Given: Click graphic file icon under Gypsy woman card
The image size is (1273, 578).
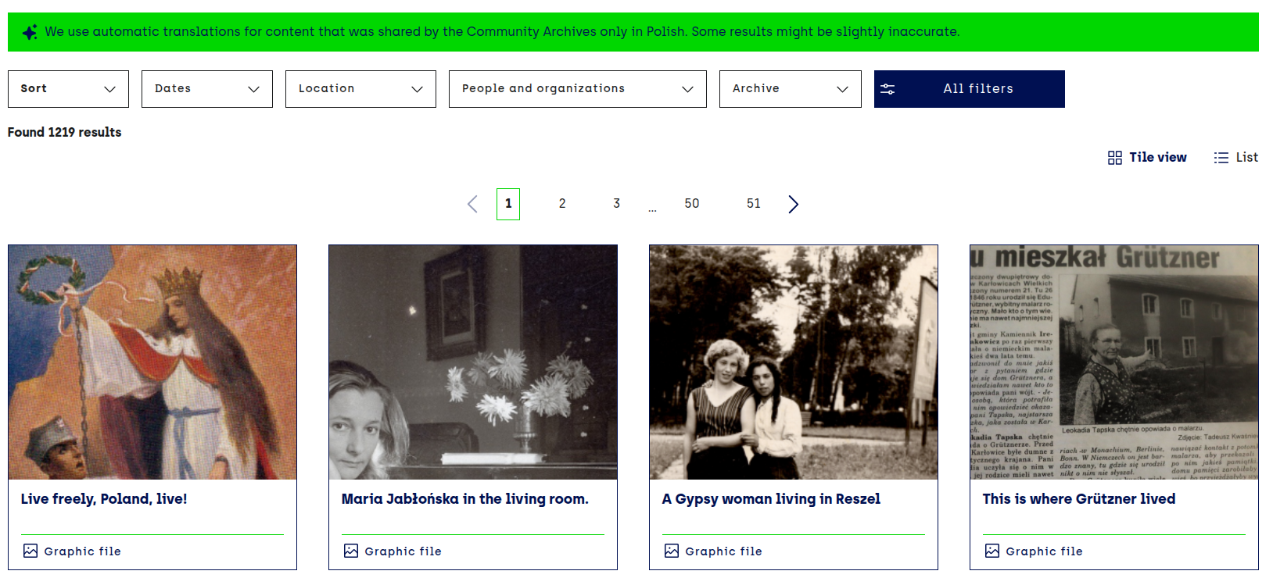Looking at the screenshot, I should tap(672, 551).
